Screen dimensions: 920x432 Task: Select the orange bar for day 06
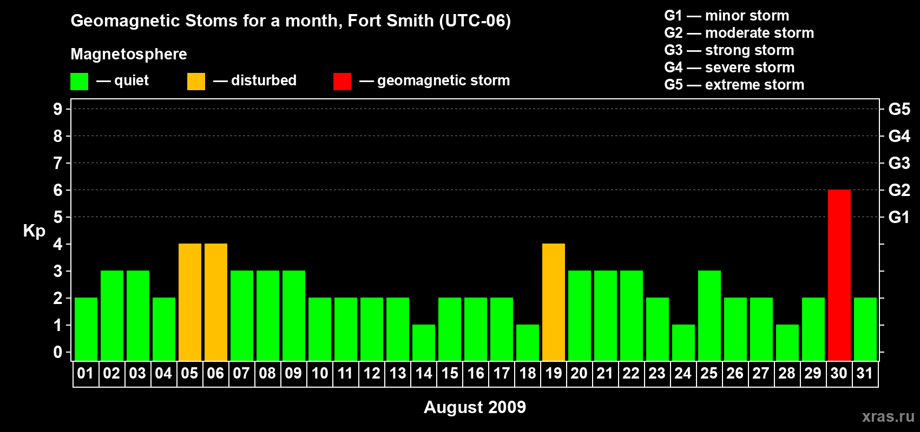point(215,302)
